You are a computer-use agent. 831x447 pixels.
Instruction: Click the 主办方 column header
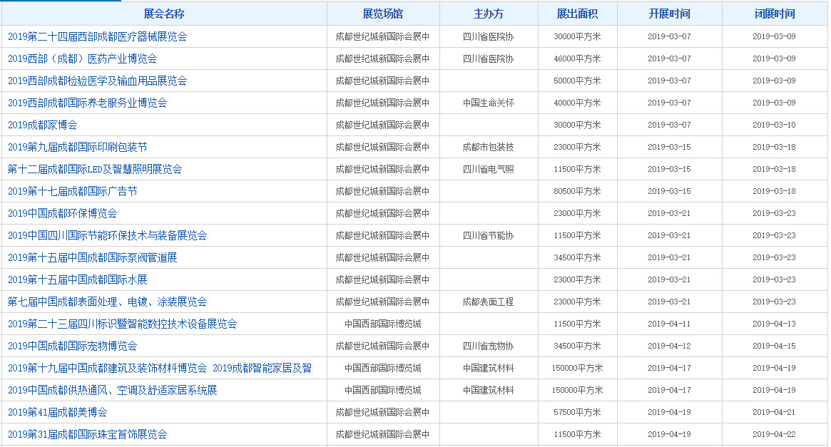[x=489, y=14]
